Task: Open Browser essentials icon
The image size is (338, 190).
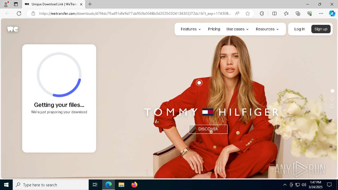Action: tap(309, 13)
